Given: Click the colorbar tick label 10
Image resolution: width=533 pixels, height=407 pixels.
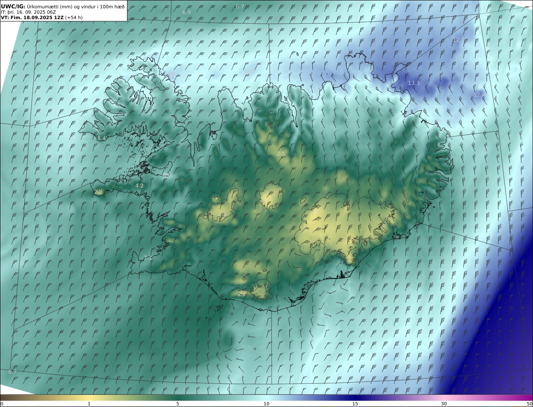Looking at the screenshot, I should (266, 404).
